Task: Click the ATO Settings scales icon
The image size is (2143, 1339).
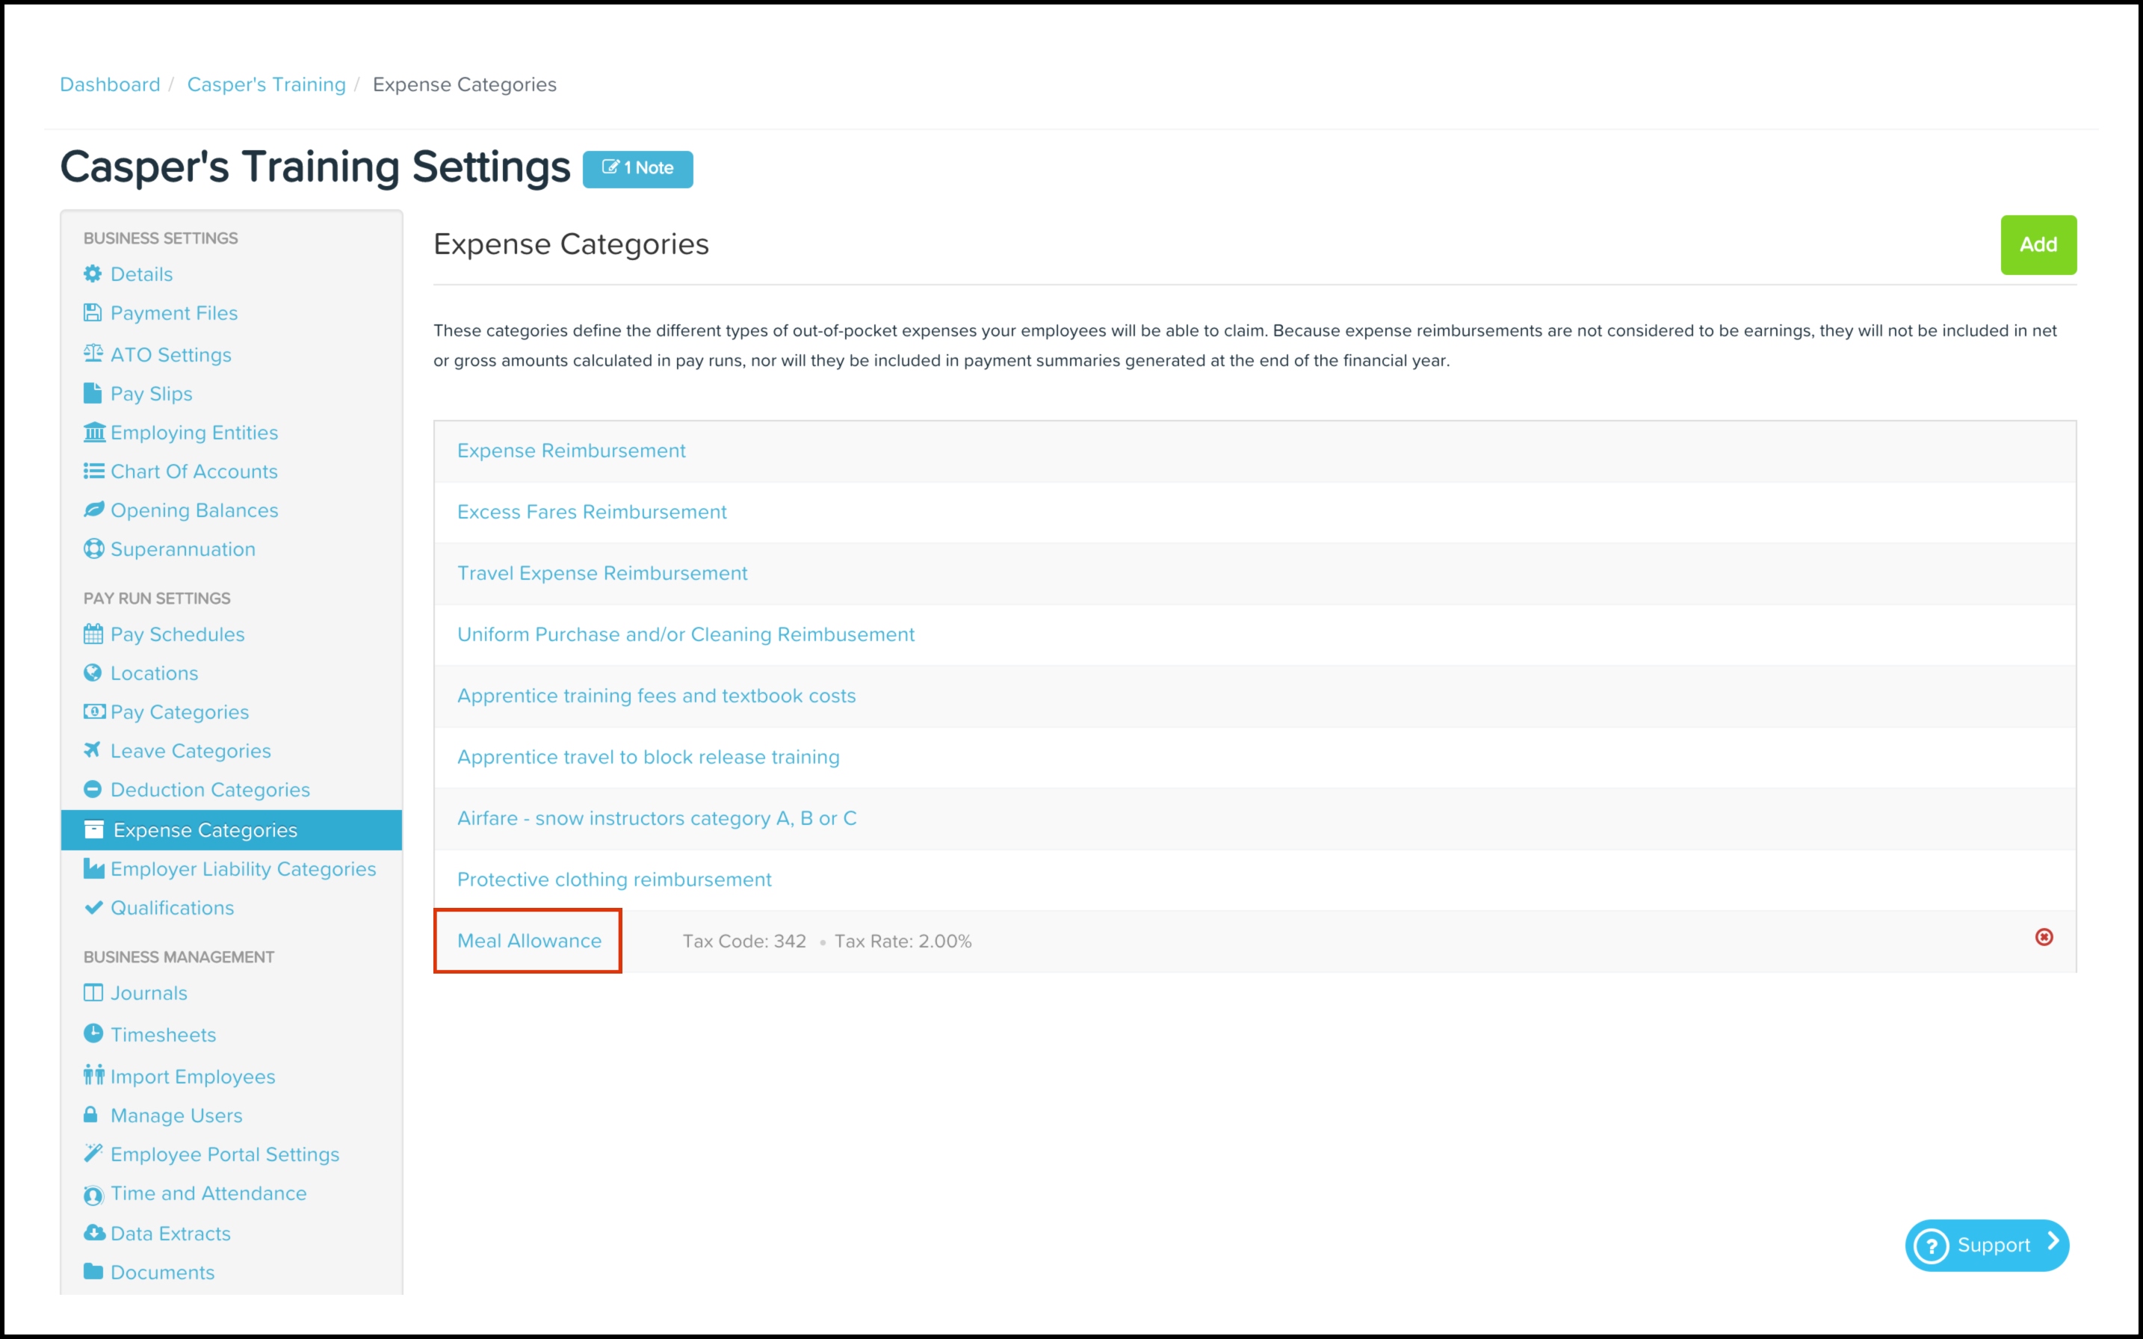Action: point(93,353)
